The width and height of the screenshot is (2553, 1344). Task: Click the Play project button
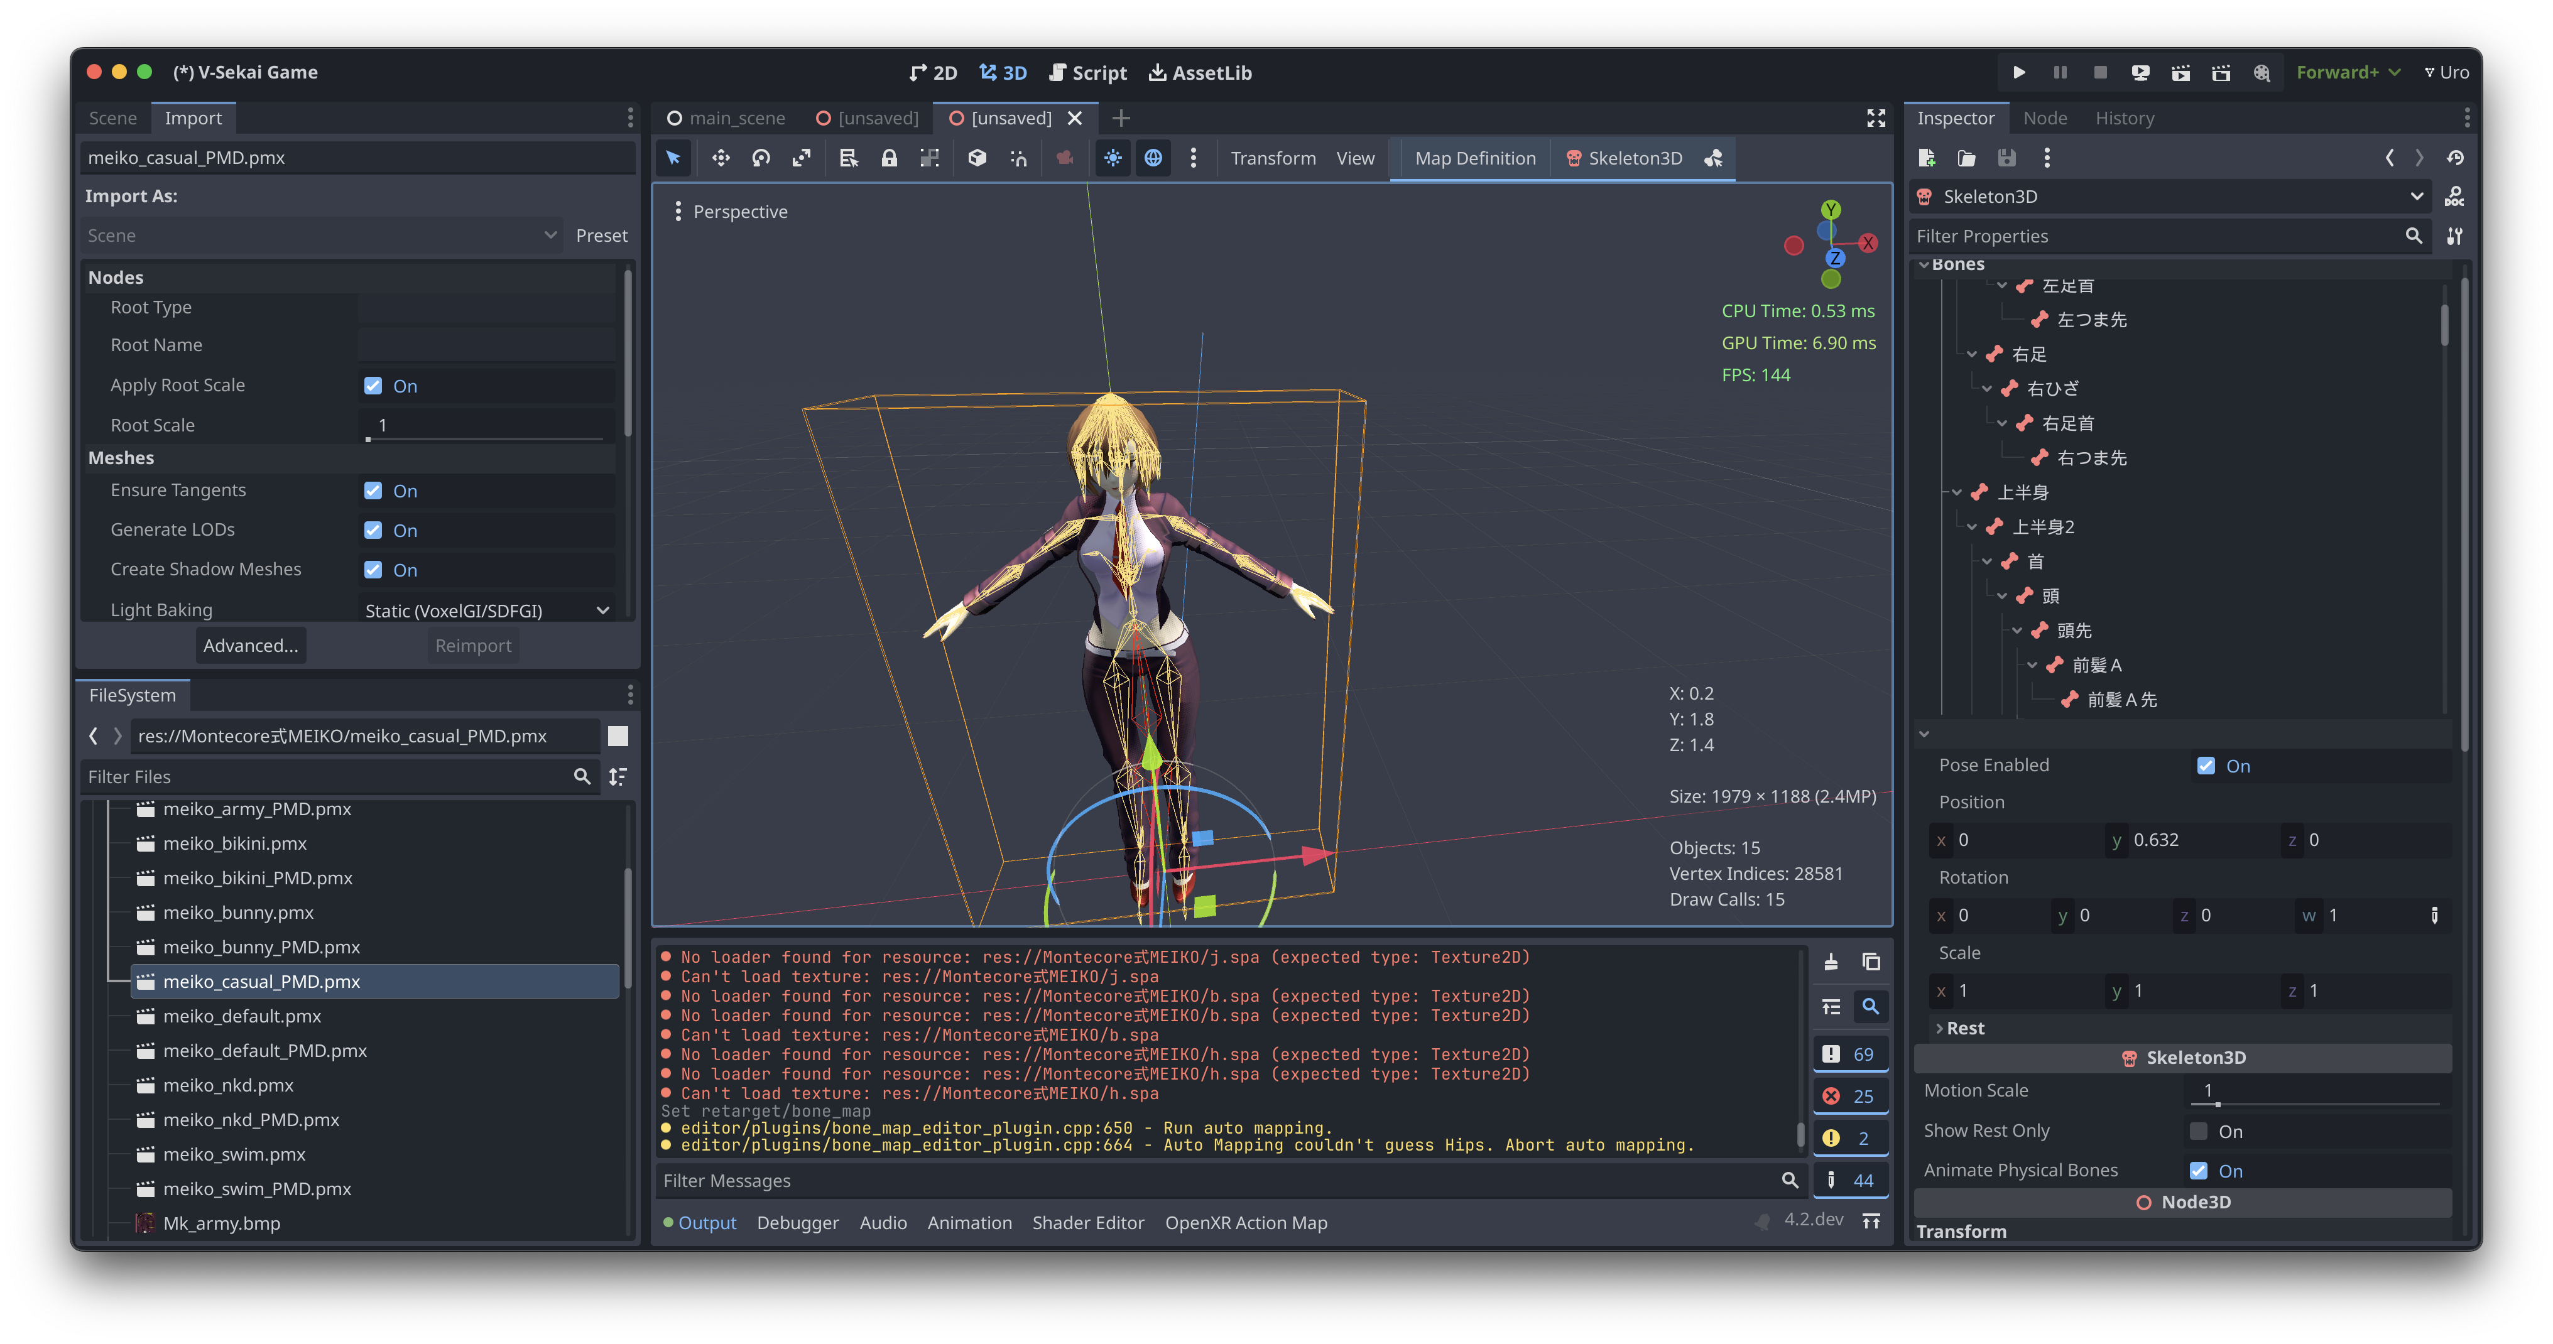[x=2019, y=72]
